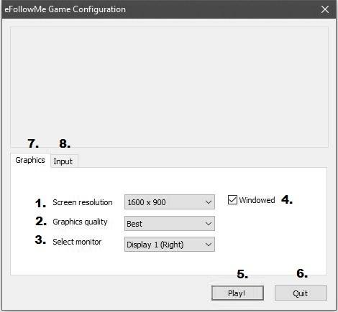Click the 1600 x 900 value text

[147, 202]
